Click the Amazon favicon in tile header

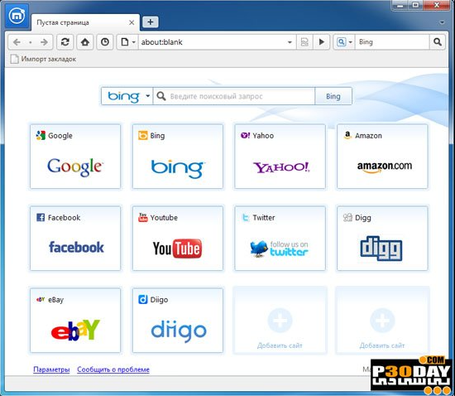pyautogui.click(x=347, y=135)
